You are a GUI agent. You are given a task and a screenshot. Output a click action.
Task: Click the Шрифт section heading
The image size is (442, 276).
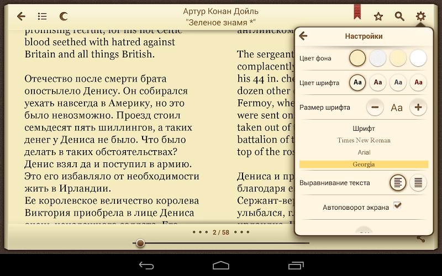[364, 129]
